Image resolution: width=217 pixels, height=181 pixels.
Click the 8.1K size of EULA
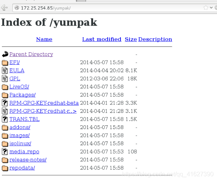131,70
